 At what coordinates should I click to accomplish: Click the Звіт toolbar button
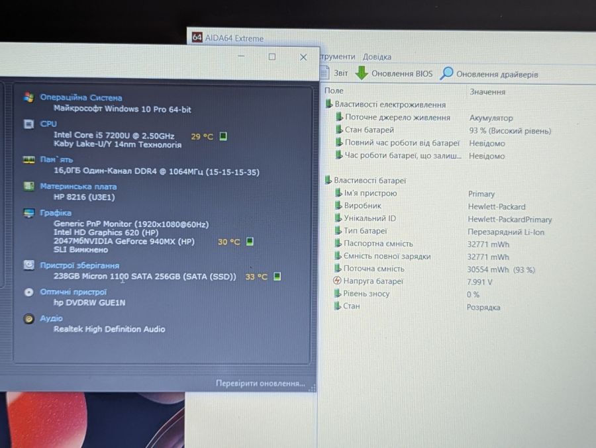tap(340, 73)
